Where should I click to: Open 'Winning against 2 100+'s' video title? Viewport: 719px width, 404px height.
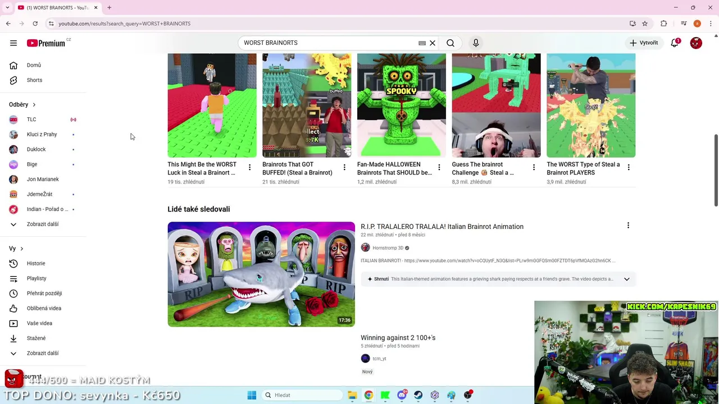[398, 338]
